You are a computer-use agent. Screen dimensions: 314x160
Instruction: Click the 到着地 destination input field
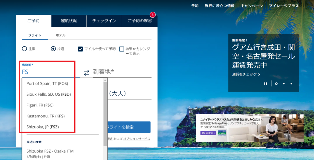click(122, 72)
